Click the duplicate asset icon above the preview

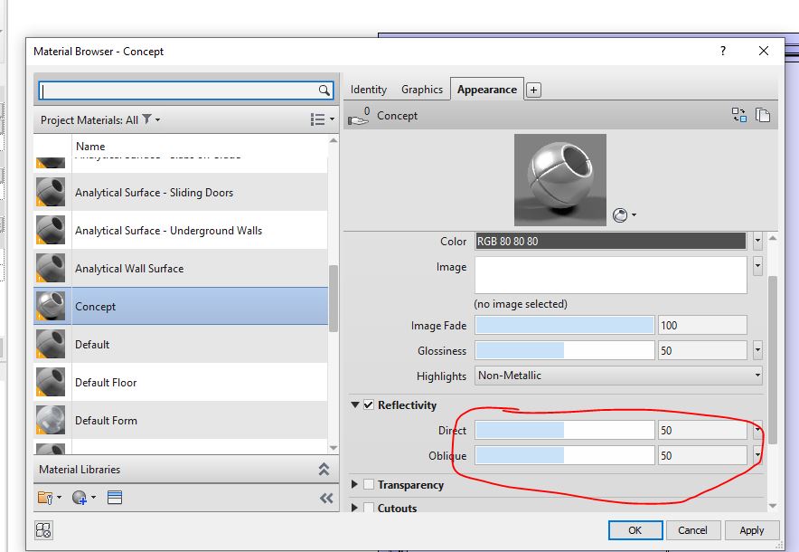pyautogui.click(x=764, y=114)
